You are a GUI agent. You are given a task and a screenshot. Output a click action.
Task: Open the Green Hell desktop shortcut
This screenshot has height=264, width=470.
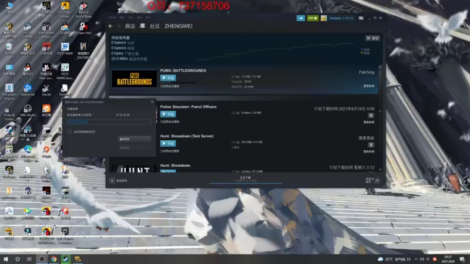83,28
